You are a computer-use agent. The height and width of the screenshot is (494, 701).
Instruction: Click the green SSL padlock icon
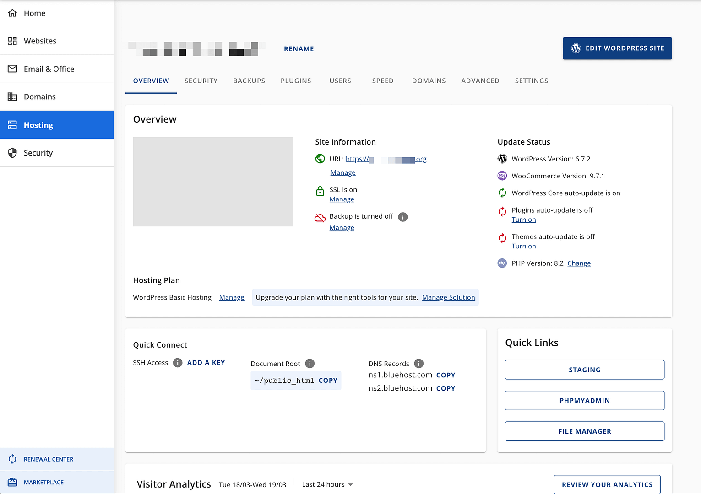320,191
